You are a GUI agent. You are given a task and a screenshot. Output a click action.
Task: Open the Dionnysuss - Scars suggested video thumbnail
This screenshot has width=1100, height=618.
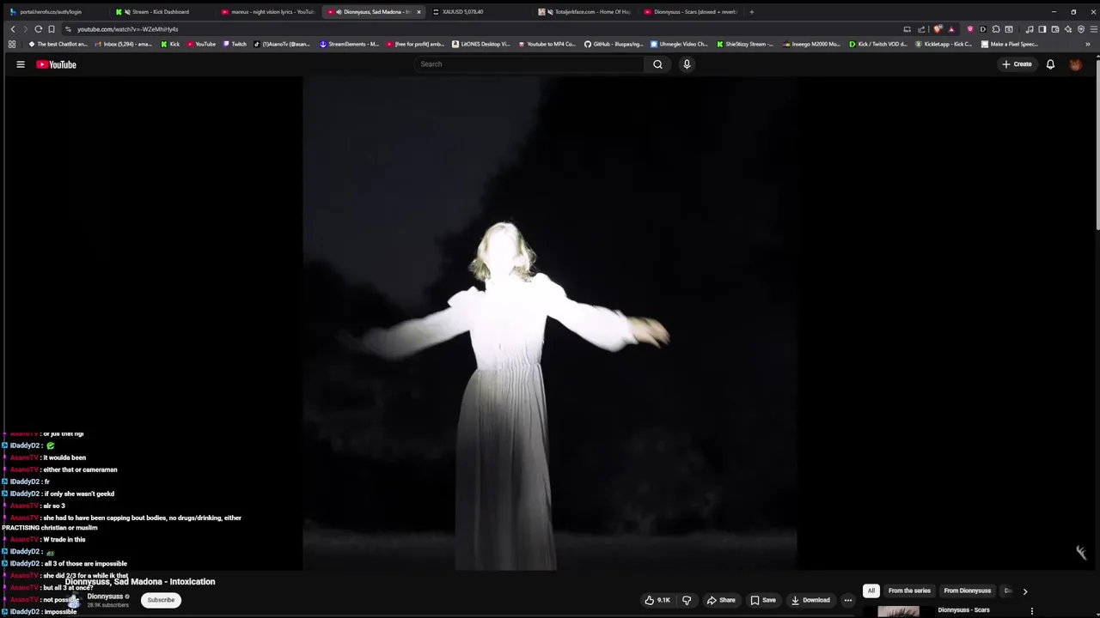(x=898, y=611)
